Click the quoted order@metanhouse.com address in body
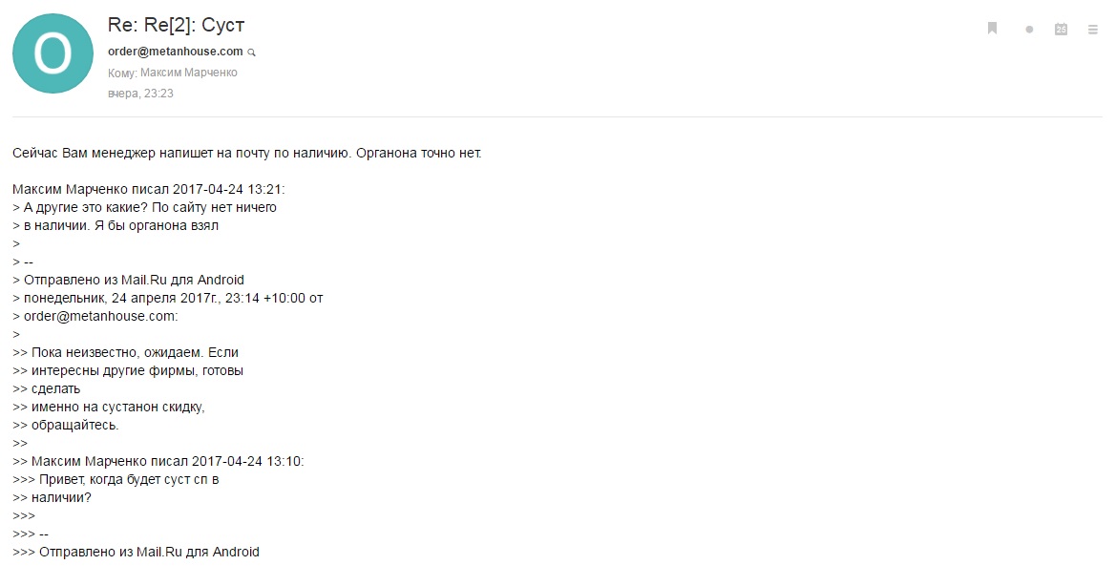The width and height of the screenshot is (1116, 586). coord(100,316)
